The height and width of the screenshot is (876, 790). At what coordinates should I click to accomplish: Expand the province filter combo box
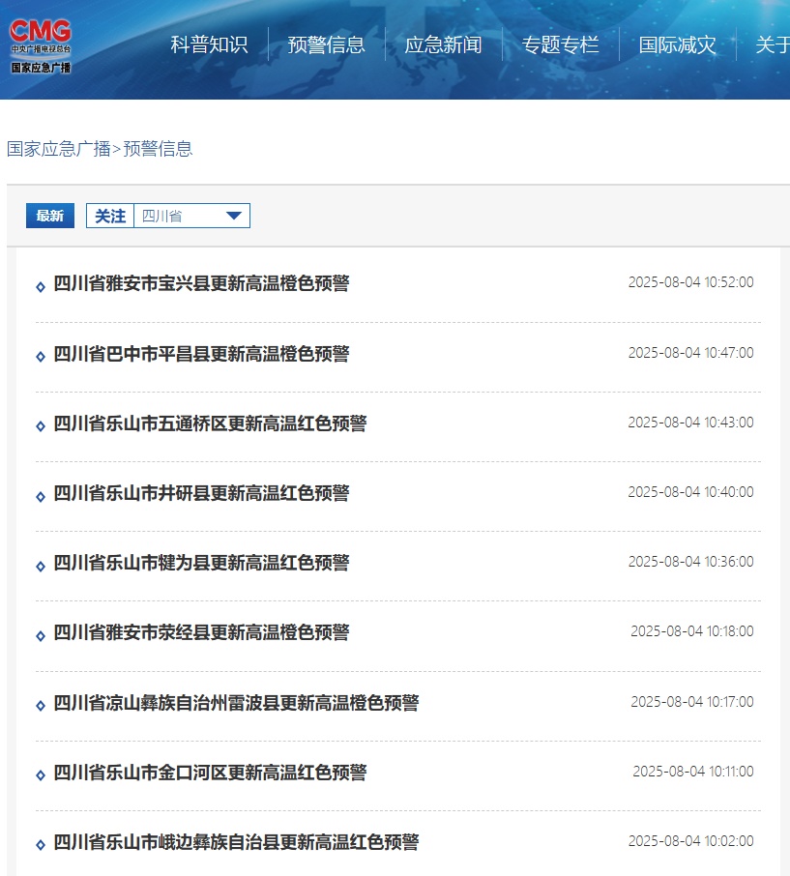pos(191,215)
